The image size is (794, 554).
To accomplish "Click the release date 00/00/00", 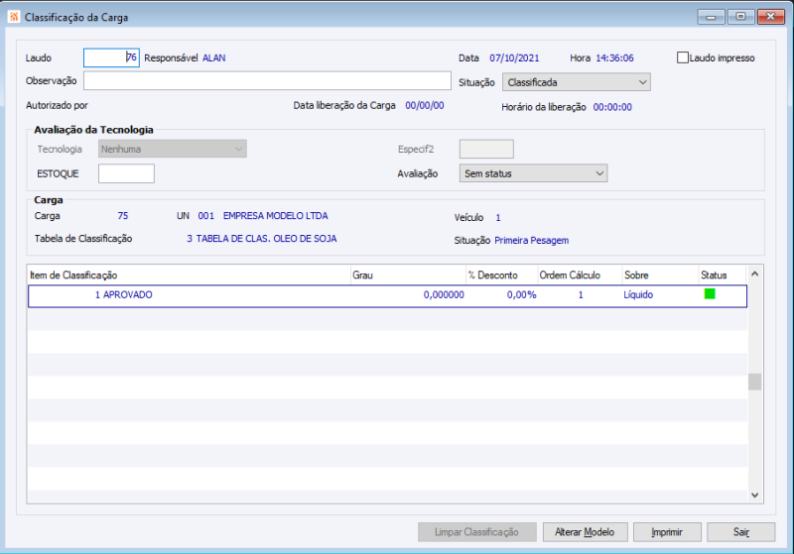I will click(425, 106).
